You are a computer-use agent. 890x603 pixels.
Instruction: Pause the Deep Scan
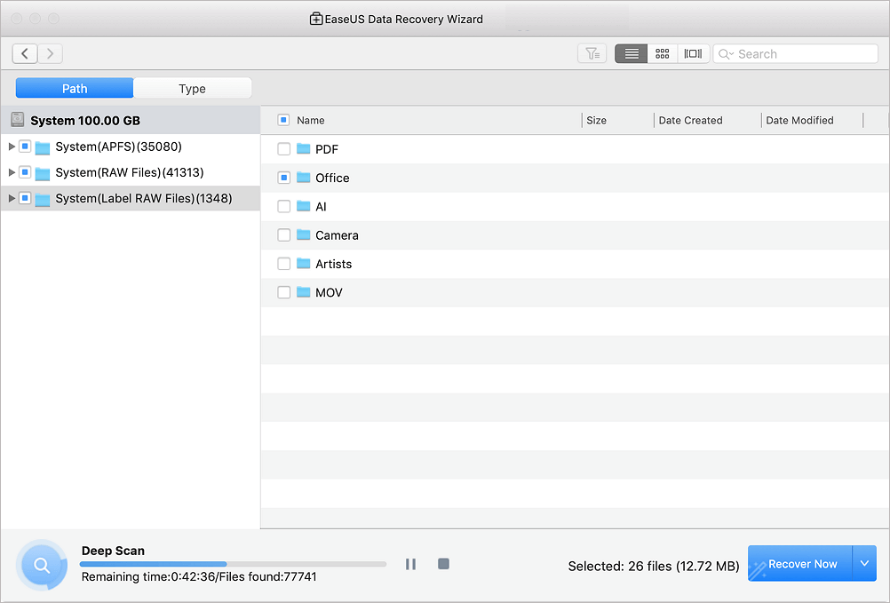(410, 564)
